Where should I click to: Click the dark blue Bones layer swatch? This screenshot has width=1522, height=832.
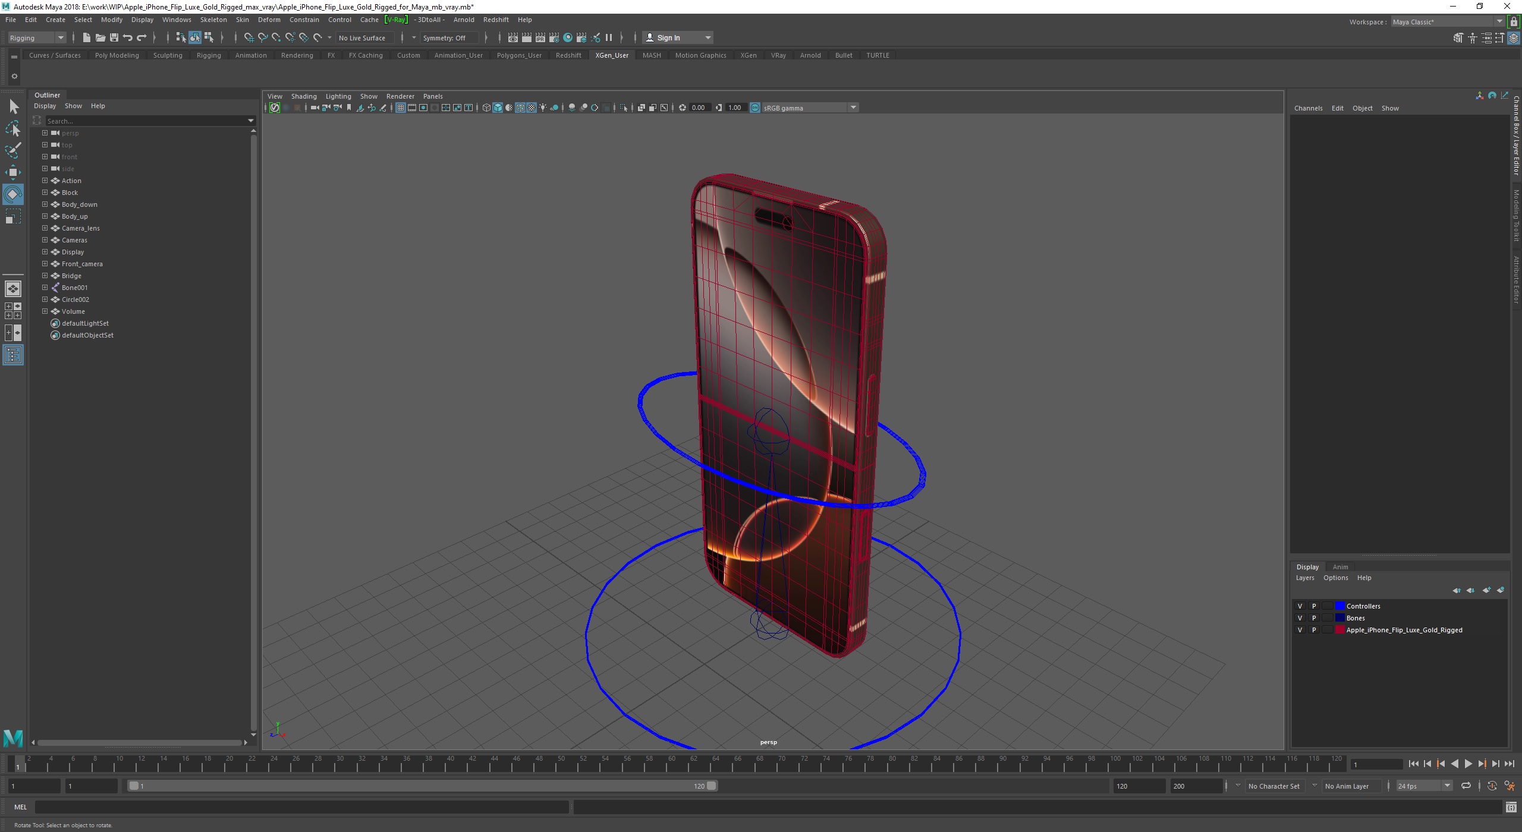point(1339,618)
